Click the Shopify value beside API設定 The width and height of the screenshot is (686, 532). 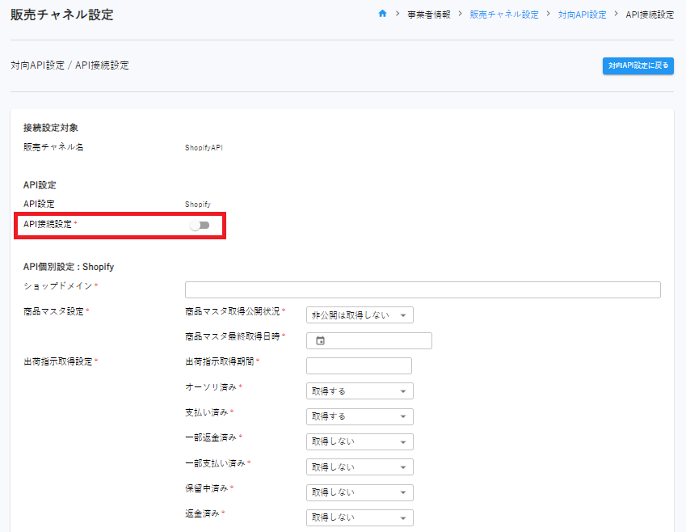tap(198, 204)
